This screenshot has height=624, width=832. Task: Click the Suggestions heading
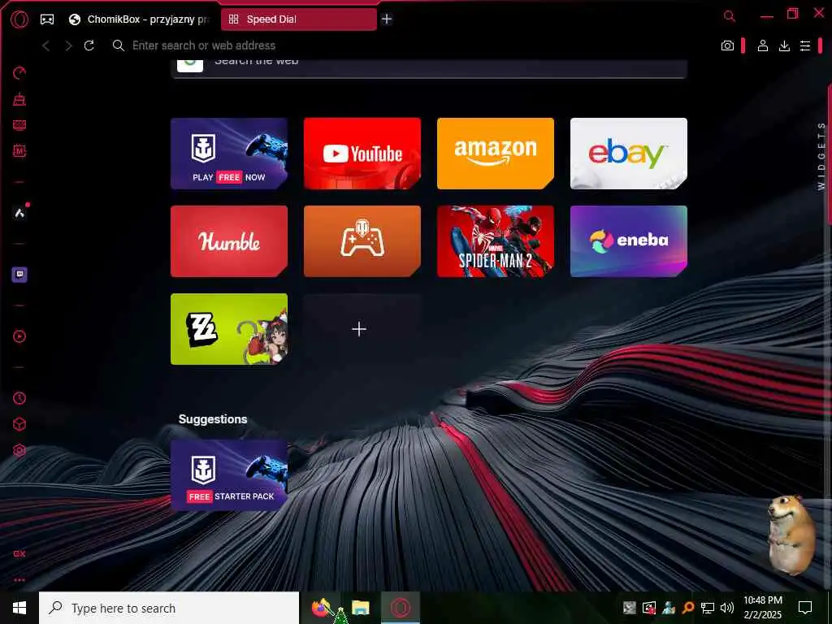click(213, 419)
